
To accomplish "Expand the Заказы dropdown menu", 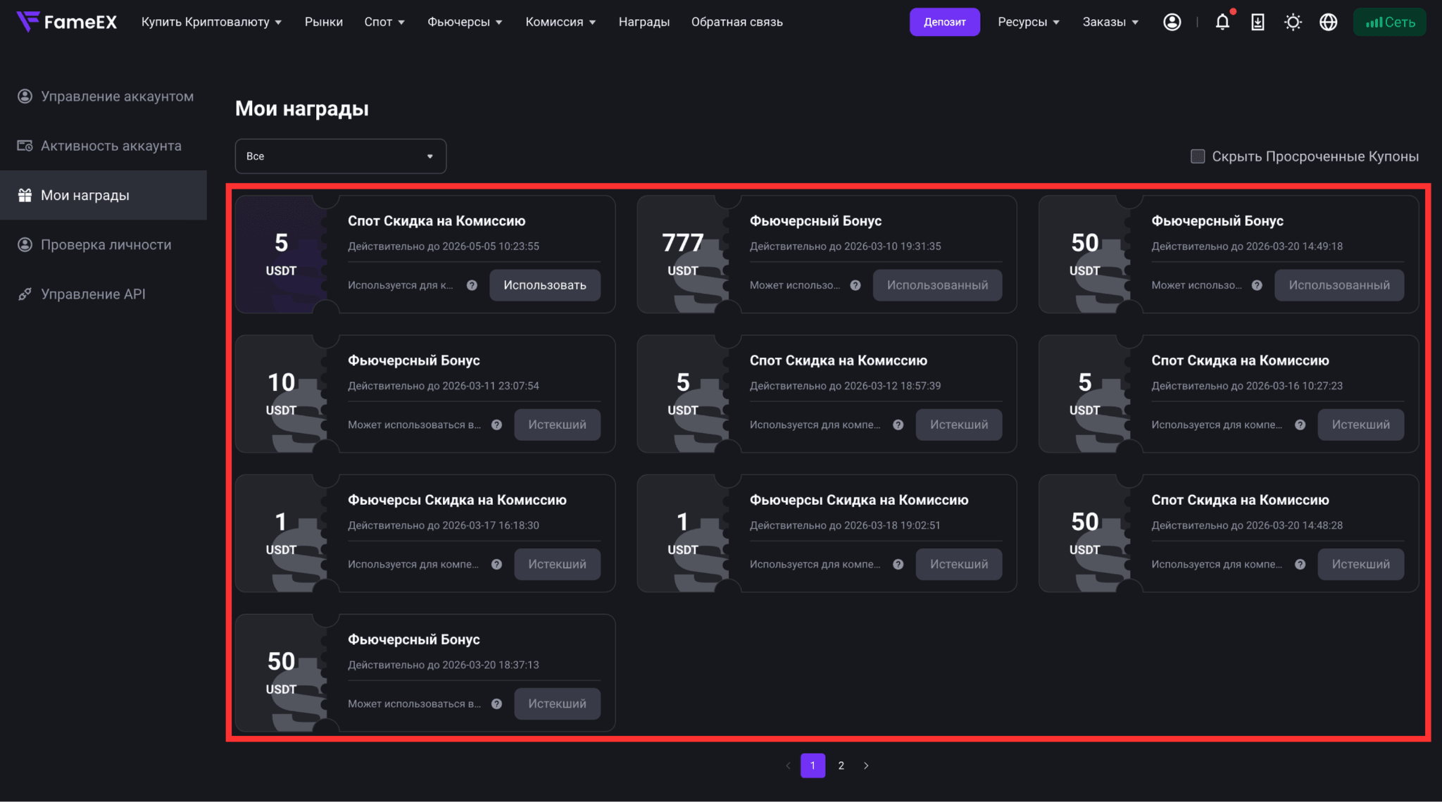I will 1110,22.
